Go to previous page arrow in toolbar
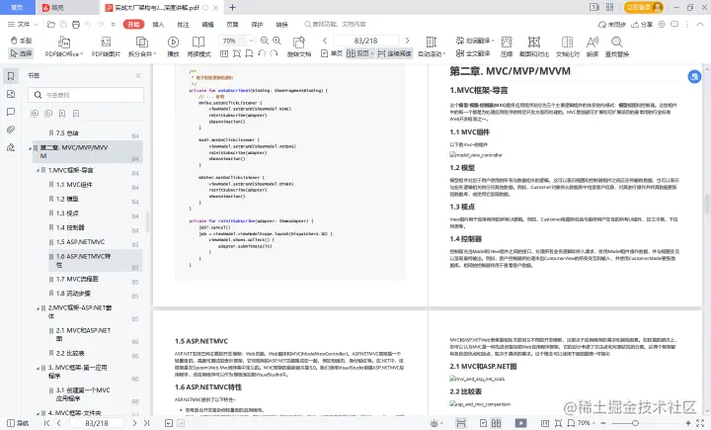This screenshot has height=430, width=711. tap(325, 41)
